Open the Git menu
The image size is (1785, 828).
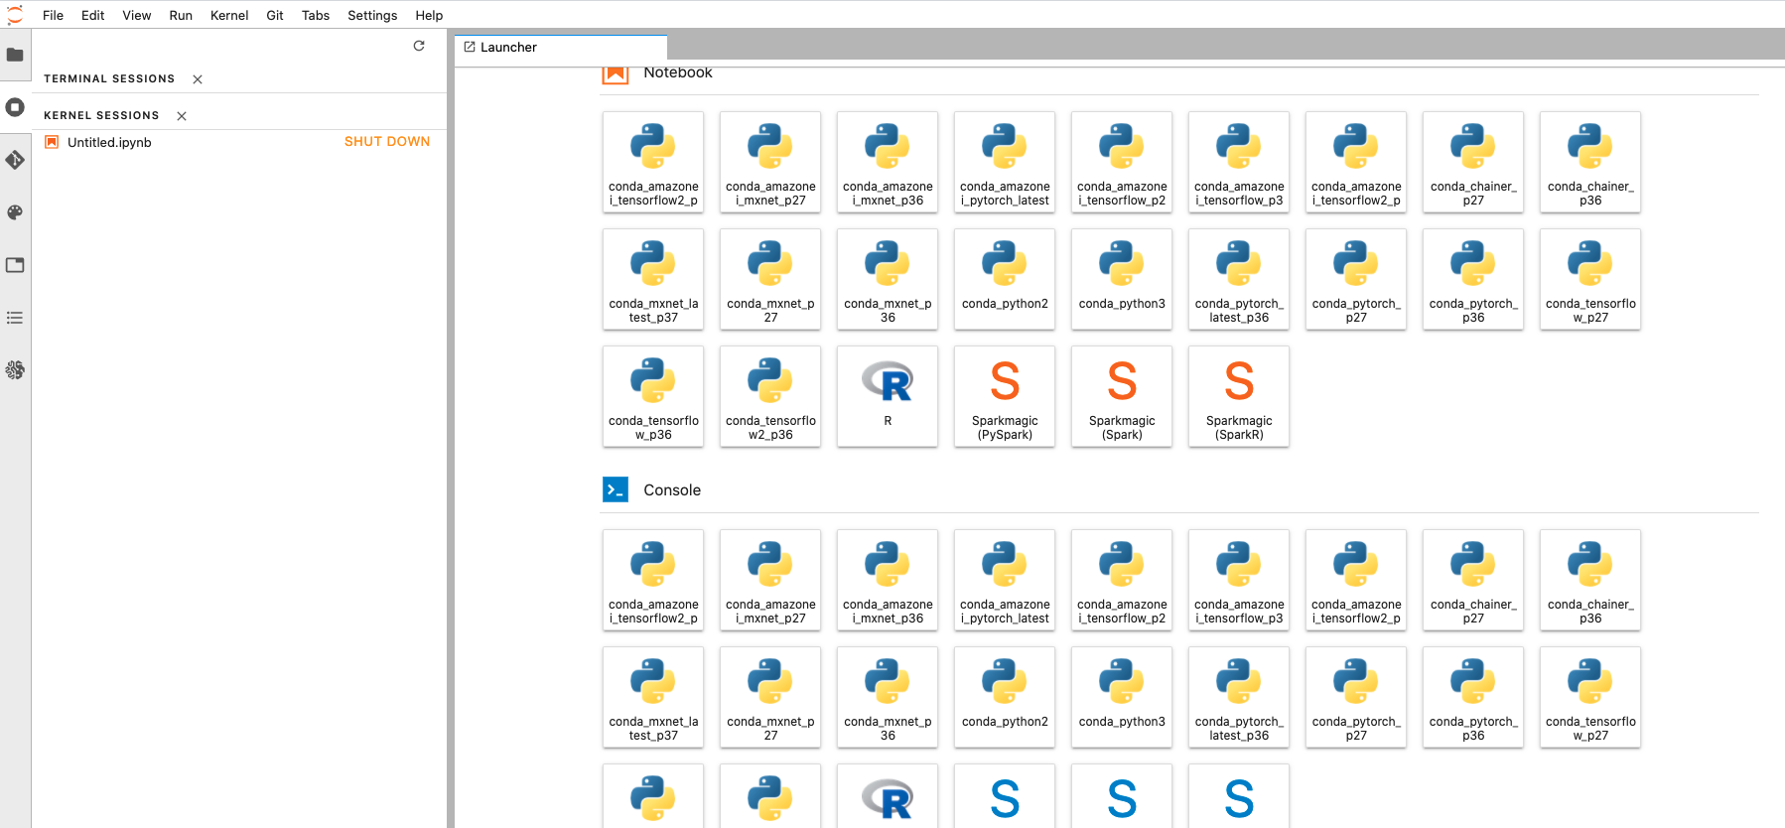tap(275, 15)
